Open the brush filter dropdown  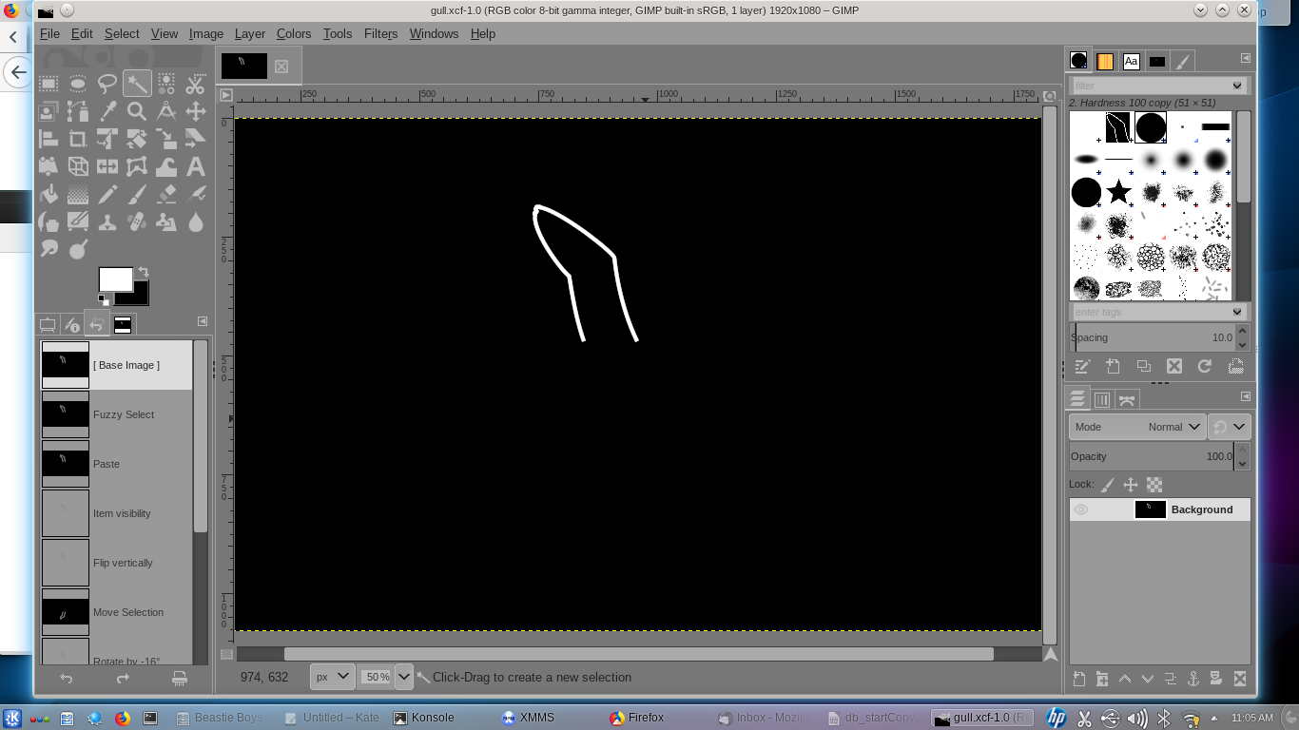(x=1237, y=86)
